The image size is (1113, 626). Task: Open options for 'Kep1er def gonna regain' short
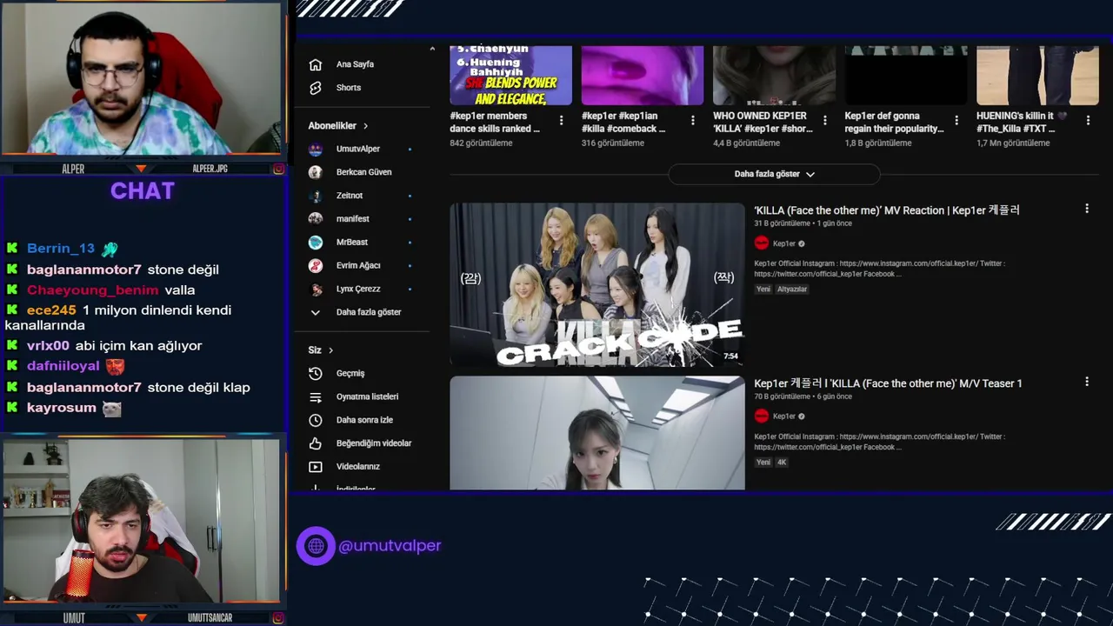(956, 120)
